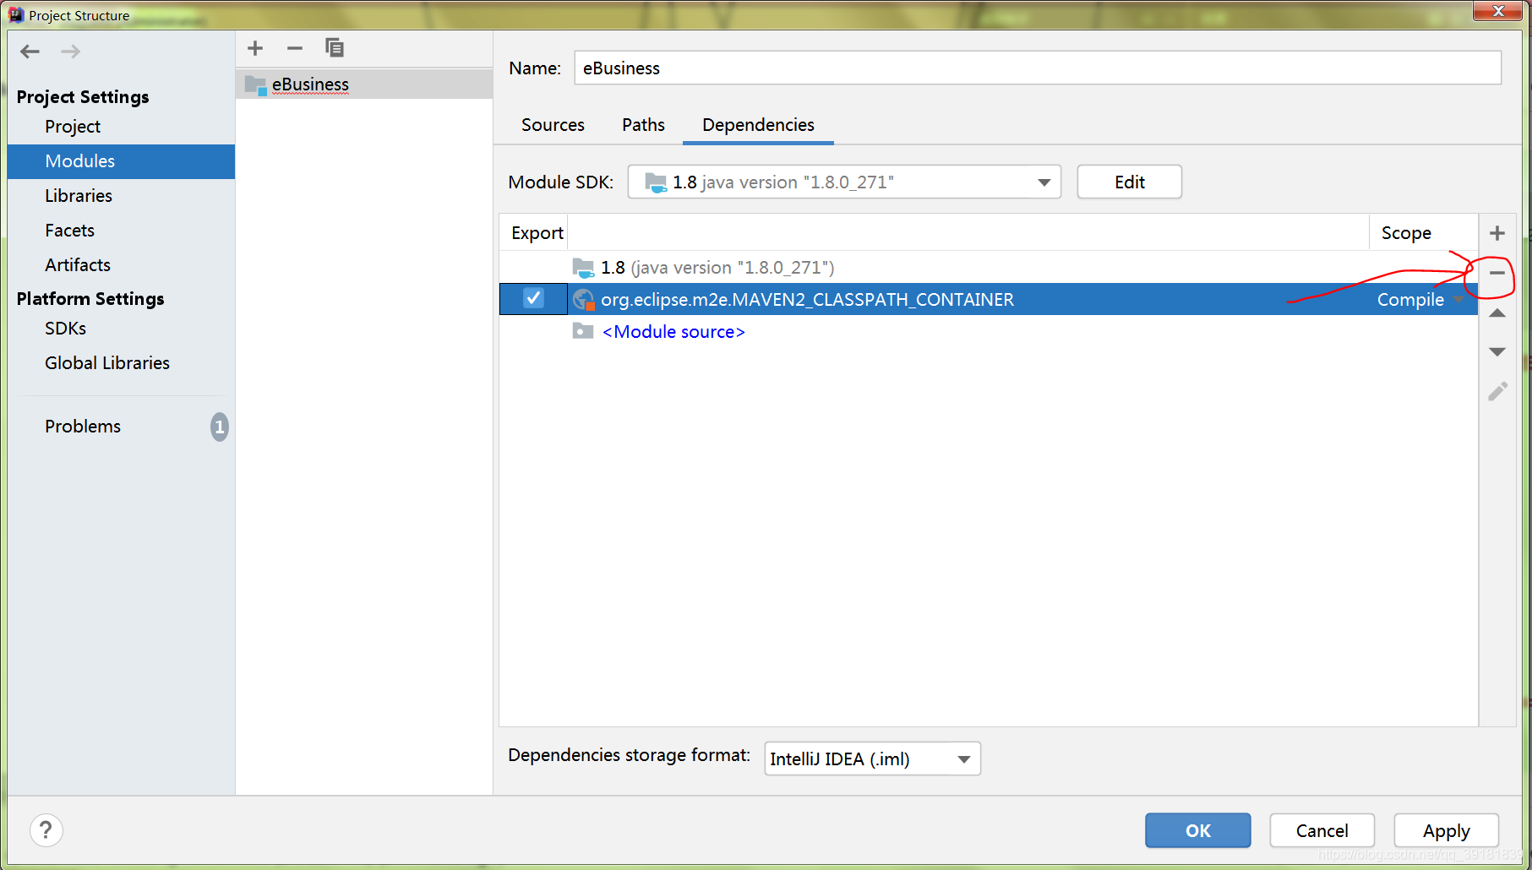The width and height of the screenshot is (1532, 870).
Task: Open the Module SDK dropdown
Action: pos(844,182)
